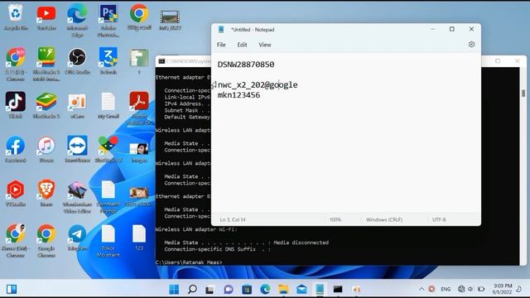Click the Command Prompt input line C:\Users\Ratanak Meas>
The width and height of the screenshot is (530, 298).
point(189,262)
